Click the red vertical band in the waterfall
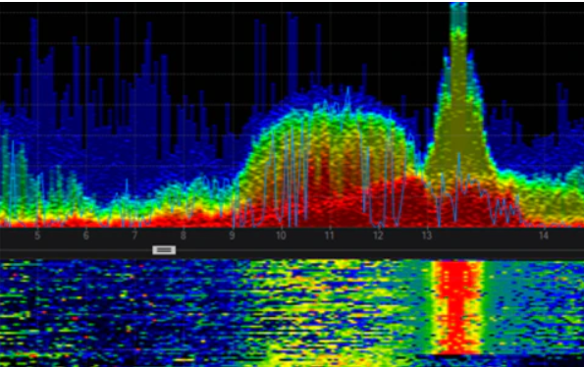This screenshot has height=367, width=584. point(457,307)
